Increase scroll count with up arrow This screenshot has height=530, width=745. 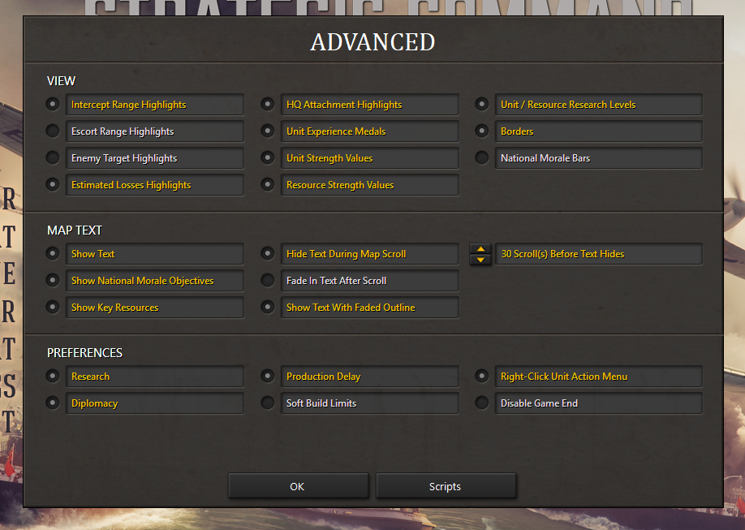click(480, 248)
